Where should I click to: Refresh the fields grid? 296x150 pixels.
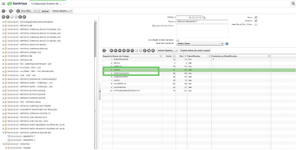pyautogui.click(x=145, y=51)
